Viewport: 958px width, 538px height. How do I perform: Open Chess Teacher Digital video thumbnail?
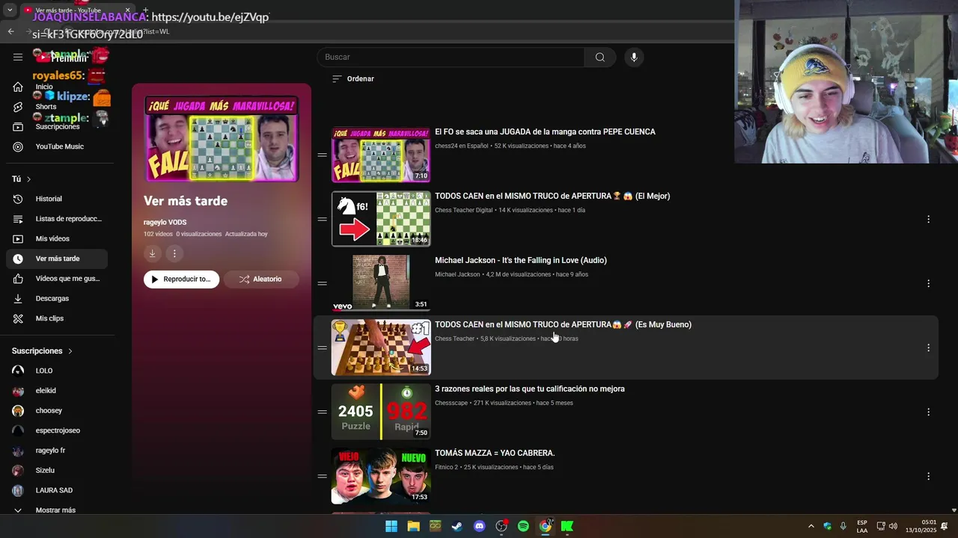coord(381,219)
